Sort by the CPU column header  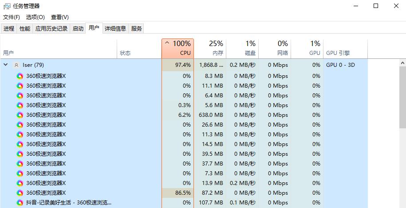pyautogui.click(x=177, y=49)
